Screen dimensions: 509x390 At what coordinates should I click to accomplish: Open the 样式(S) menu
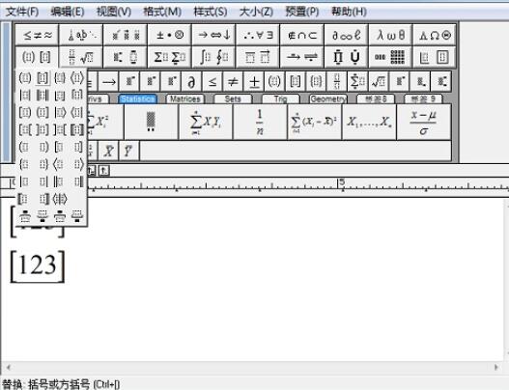(211, 12)
